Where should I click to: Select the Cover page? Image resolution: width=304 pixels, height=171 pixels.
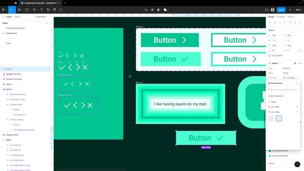[9, 43]
